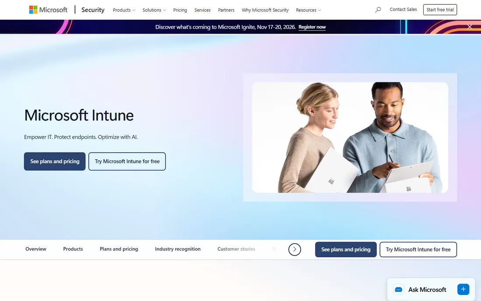Expand the Products dropdown menu

(x=124, y=10)
